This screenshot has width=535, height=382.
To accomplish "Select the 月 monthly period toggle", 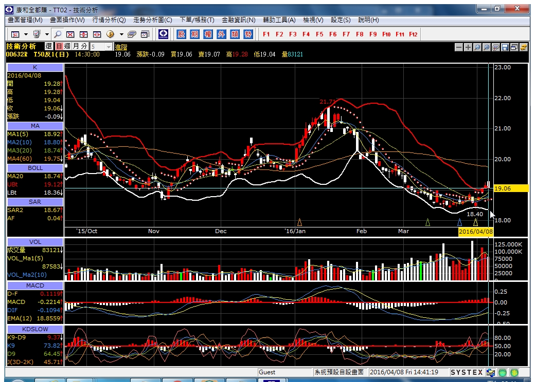I will [76, 46].
